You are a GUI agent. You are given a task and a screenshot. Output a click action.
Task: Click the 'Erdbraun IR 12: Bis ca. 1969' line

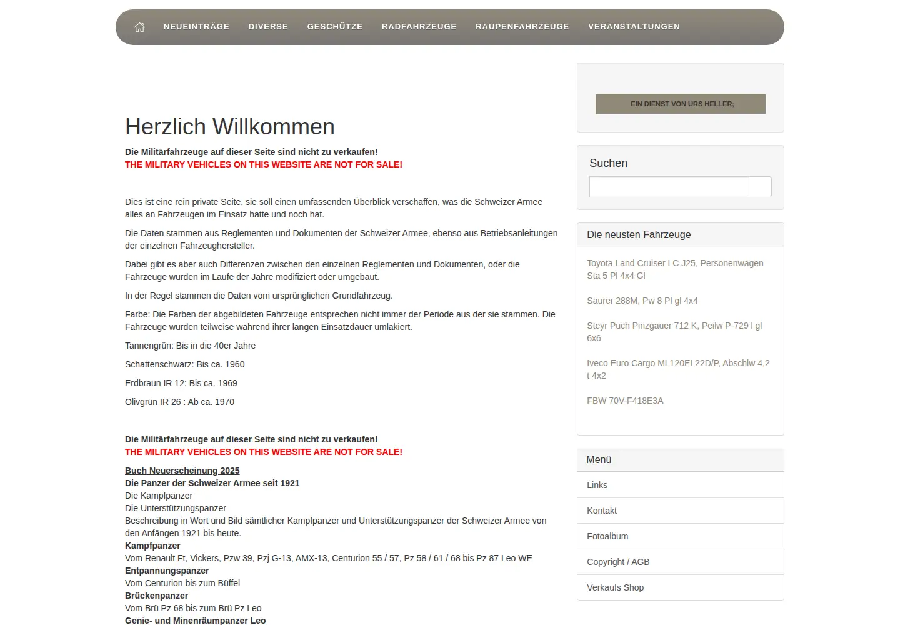pos(181,383)
